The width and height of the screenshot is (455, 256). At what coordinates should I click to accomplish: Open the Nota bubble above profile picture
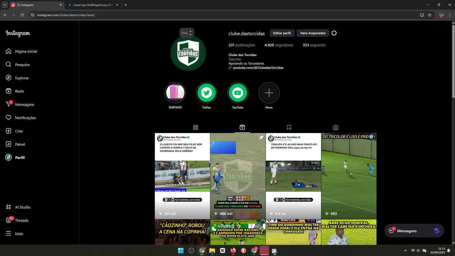click(x=187, y=33)
